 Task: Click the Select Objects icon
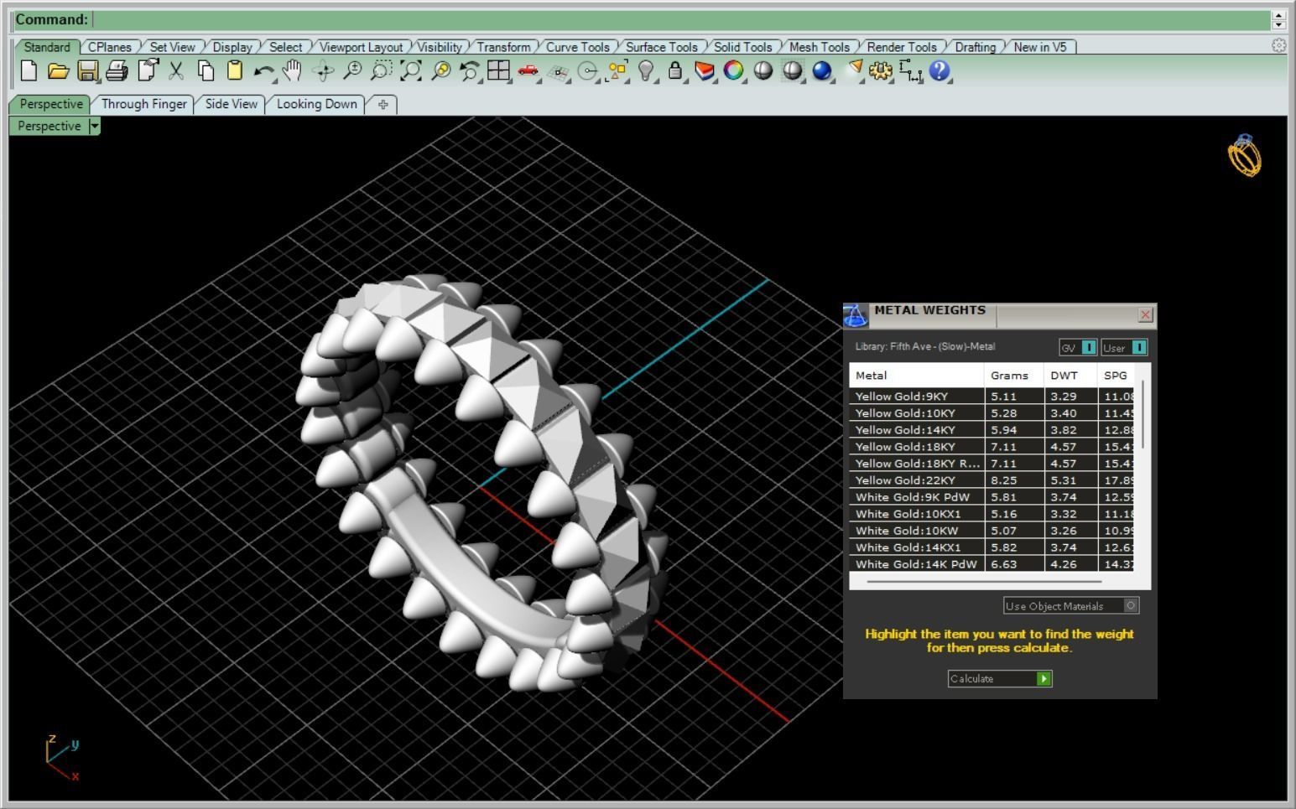617,71
